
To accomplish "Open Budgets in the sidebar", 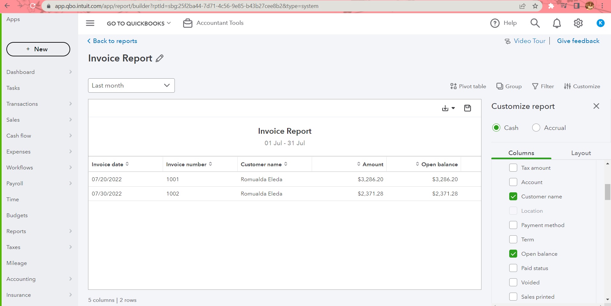I will click(17, 215).
